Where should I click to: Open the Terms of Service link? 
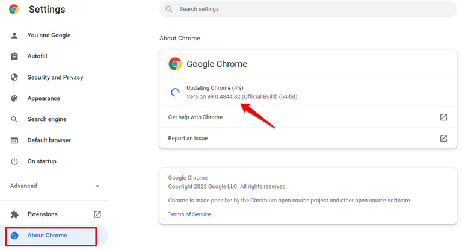click(189, 214)
